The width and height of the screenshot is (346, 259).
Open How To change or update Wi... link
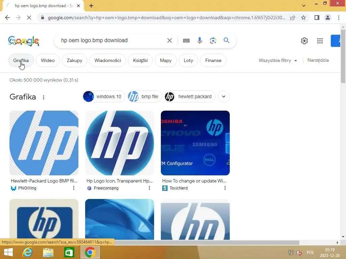[x=194, y=181]
